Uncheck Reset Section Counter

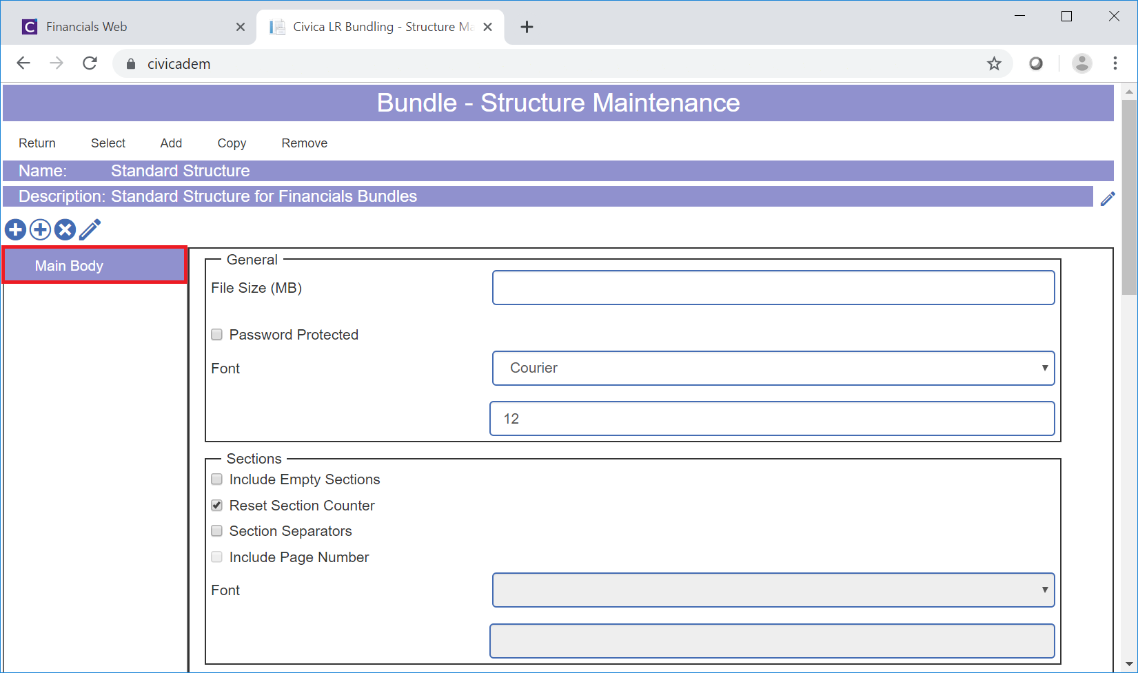click(216, 506)
